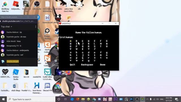Open Task View in taskbar

66,99
